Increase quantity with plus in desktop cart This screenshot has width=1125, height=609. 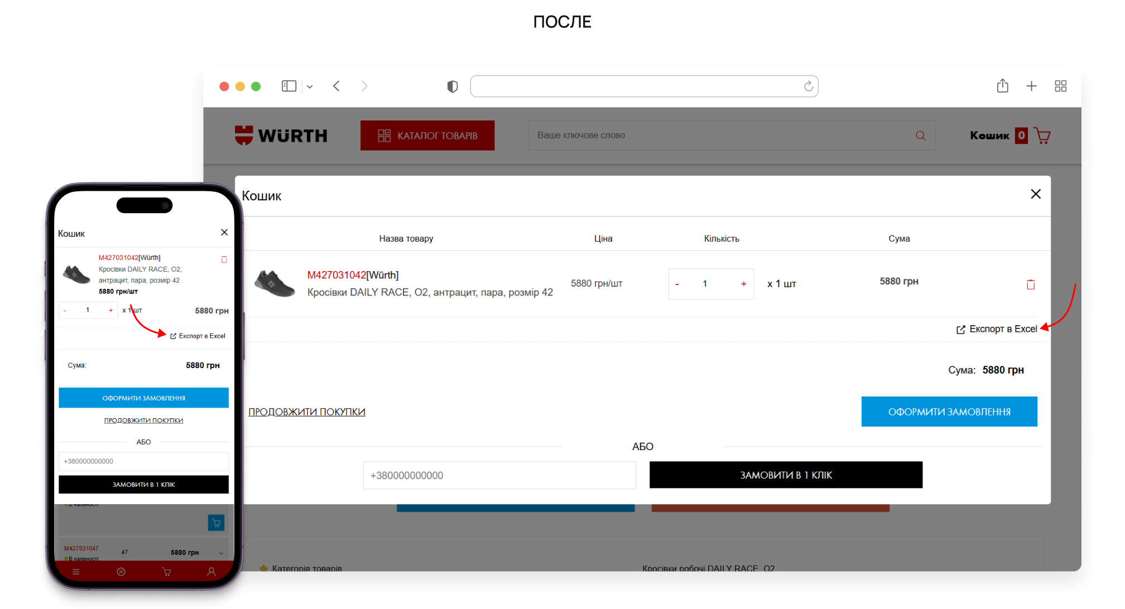[743, 284]
